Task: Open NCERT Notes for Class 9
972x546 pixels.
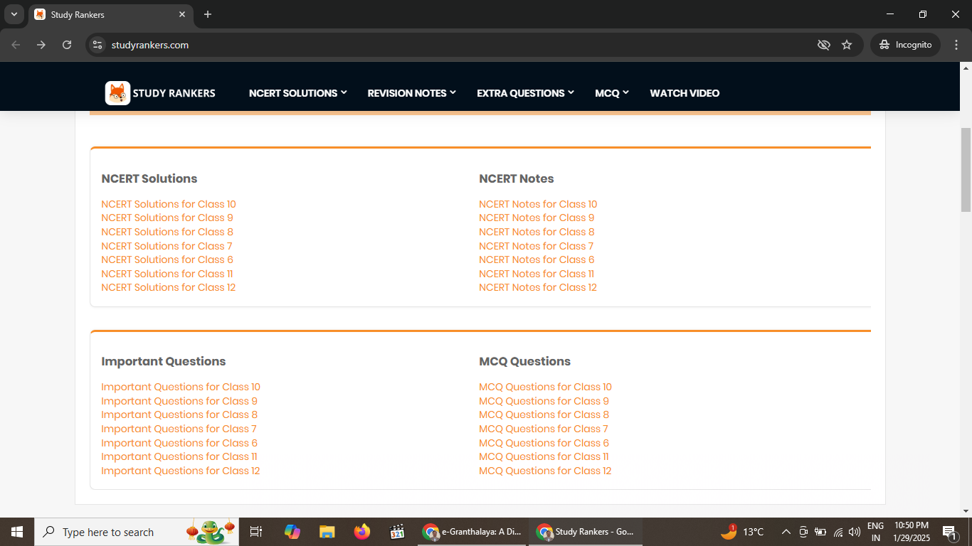Action: [537, 218]
